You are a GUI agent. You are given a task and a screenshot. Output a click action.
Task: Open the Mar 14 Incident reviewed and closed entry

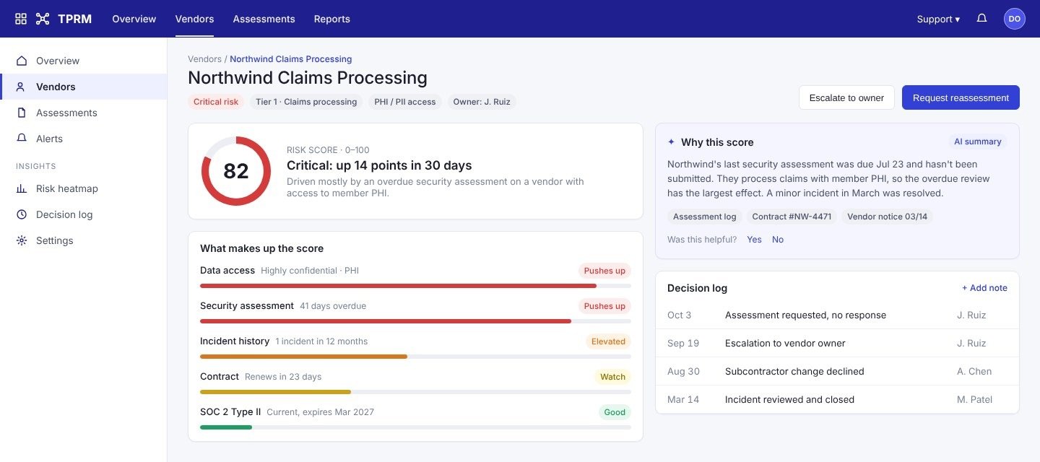pos(837,399)
